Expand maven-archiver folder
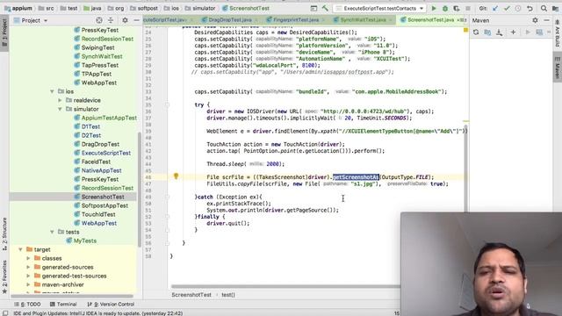562x316 pixels. point(28,284)
